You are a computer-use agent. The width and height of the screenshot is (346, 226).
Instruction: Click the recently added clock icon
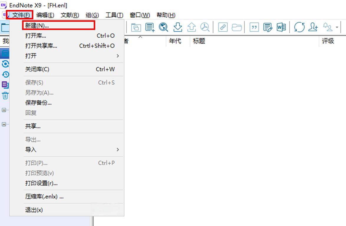point(6,75)
